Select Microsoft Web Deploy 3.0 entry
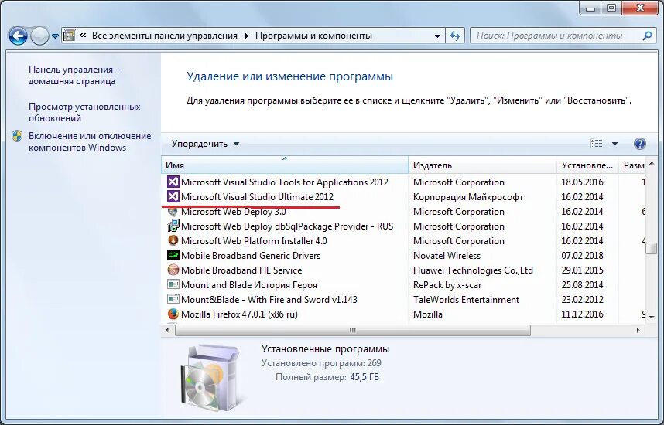 tap(234, 212)
